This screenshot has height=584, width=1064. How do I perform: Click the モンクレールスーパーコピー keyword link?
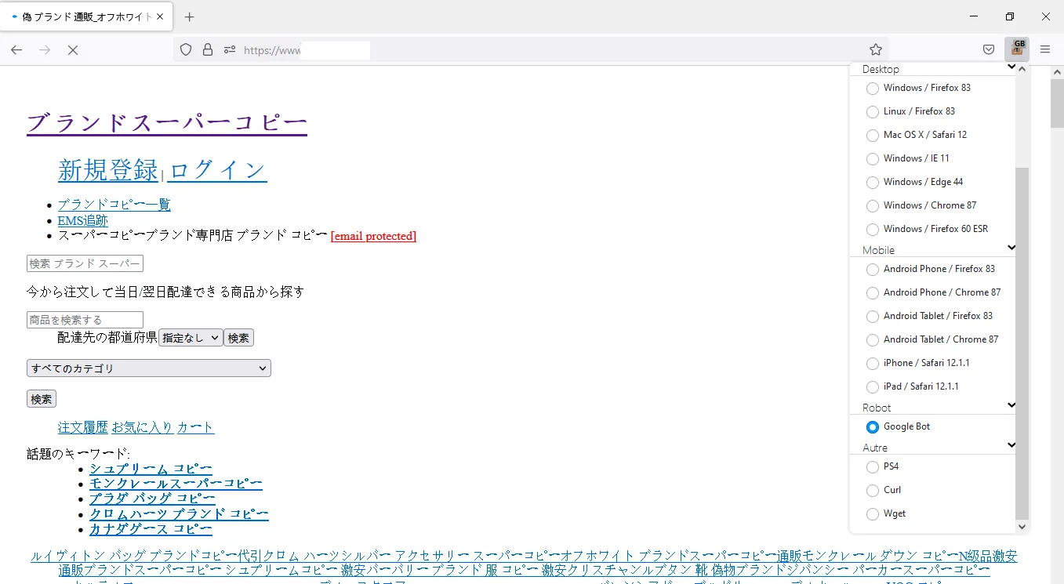coord(176,484)
